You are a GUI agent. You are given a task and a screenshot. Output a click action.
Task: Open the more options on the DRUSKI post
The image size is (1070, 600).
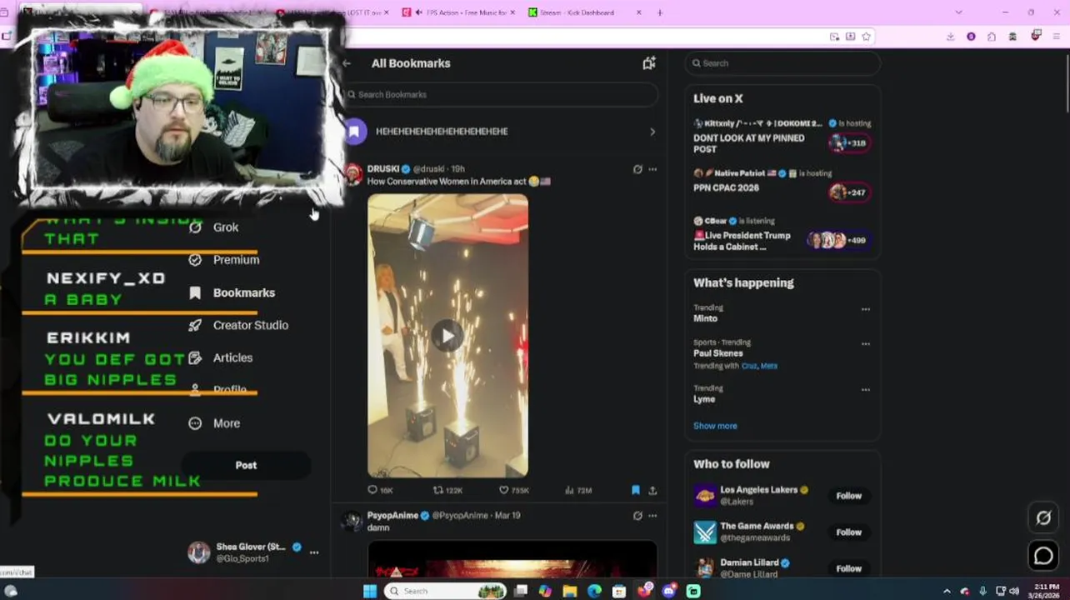(652, 169)
